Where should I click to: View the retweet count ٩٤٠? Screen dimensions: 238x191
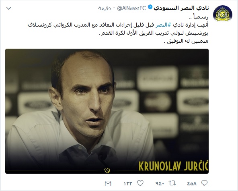160,183
